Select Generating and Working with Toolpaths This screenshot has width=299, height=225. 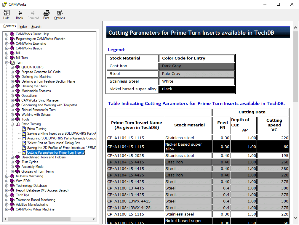tap(49, 105)
